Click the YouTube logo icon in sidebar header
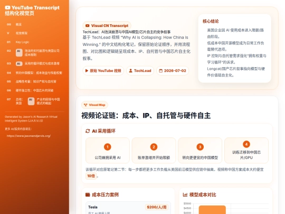 click(x=7, y=7)
